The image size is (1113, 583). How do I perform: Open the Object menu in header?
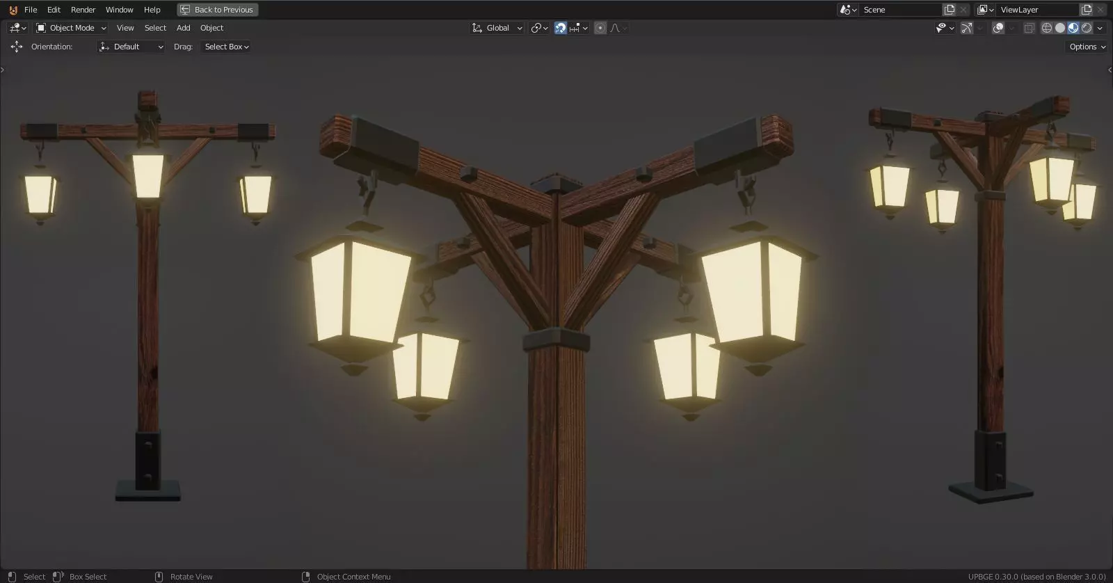click(x=211, y=28)
